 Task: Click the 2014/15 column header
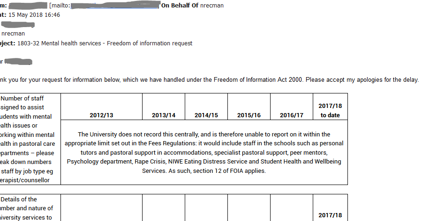[x=206, y=115]
